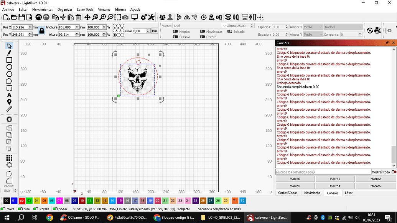397x223 pixels.
Task: Click the console command input field
Action: click(x=323, y=172)
